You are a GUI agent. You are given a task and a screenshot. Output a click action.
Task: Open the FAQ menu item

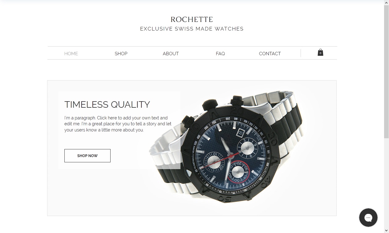point(220,54)
